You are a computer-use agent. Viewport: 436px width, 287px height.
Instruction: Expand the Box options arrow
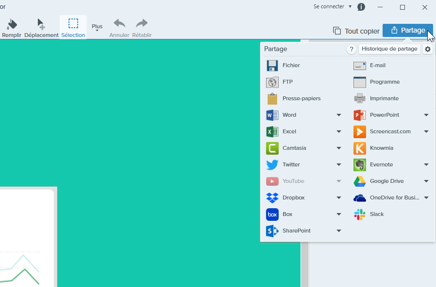(x=339, y=214)
